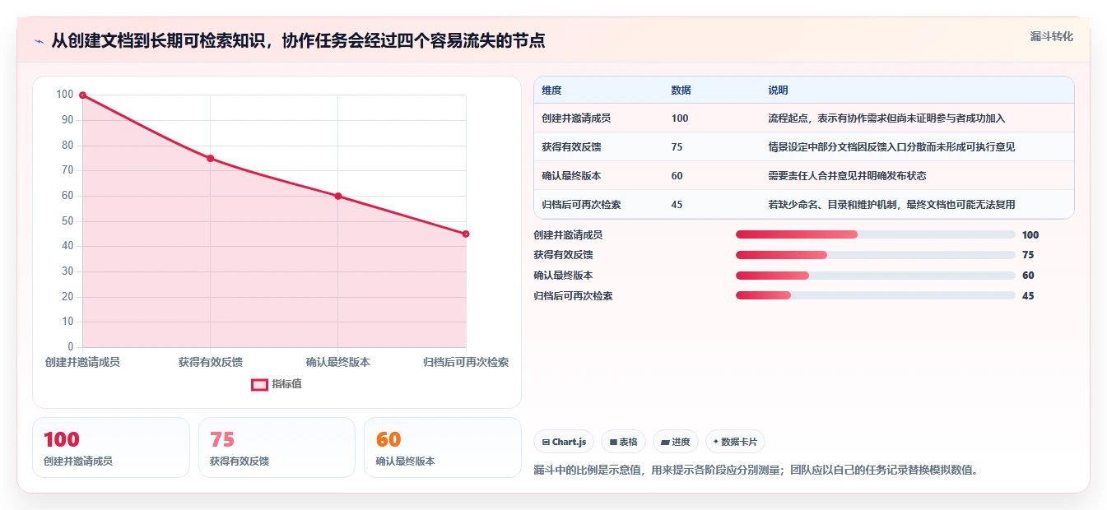
Task: Click the description starting with 需要责任人合并意见
Action: click(x=847, y=175)
